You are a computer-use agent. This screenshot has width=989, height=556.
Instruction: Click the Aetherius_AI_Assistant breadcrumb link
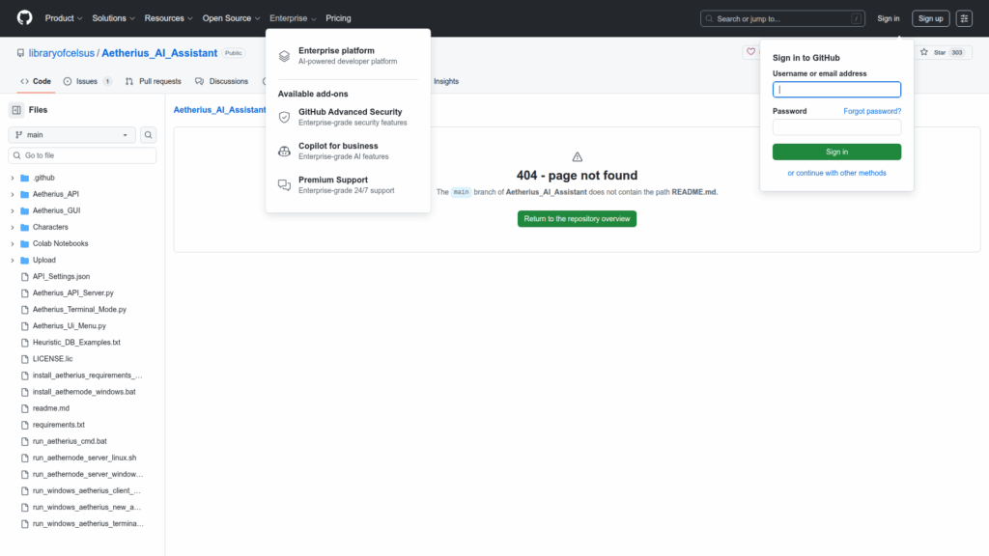pyautogui.click(x=219, y=110)
